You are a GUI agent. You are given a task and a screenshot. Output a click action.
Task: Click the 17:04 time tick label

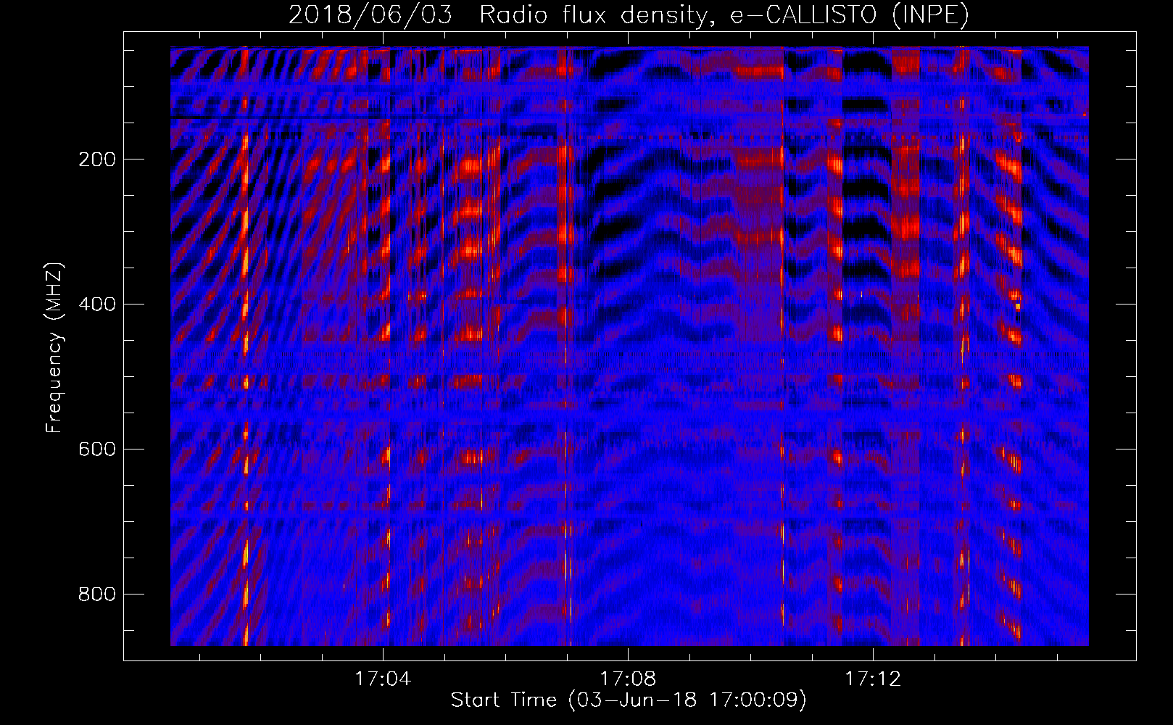pyautogui.click(x=383, y=679)
